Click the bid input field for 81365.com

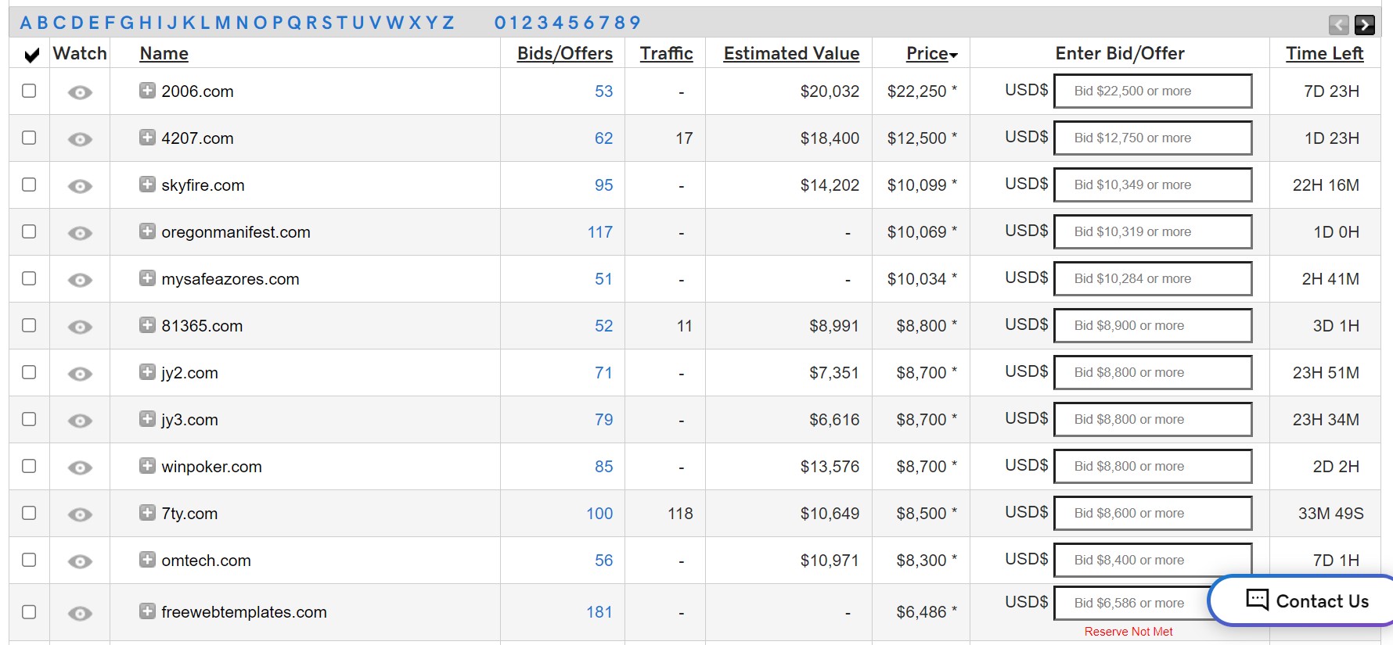(x=1152, y=326)
